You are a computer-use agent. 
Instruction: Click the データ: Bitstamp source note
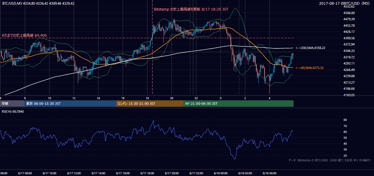(x=330, y=160)
